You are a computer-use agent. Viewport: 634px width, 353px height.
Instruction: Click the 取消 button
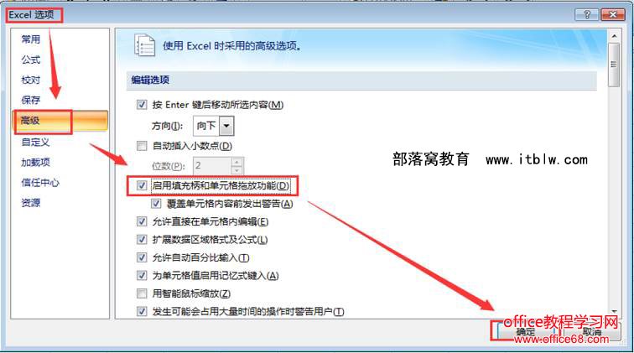(591, 331)
